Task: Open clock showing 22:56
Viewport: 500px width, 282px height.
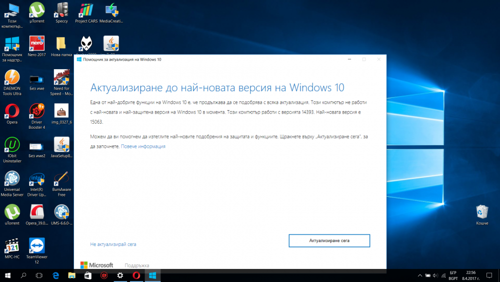Action: pos(470,275)
